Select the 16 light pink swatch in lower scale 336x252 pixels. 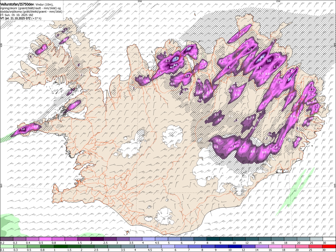(x=275, y=246)
